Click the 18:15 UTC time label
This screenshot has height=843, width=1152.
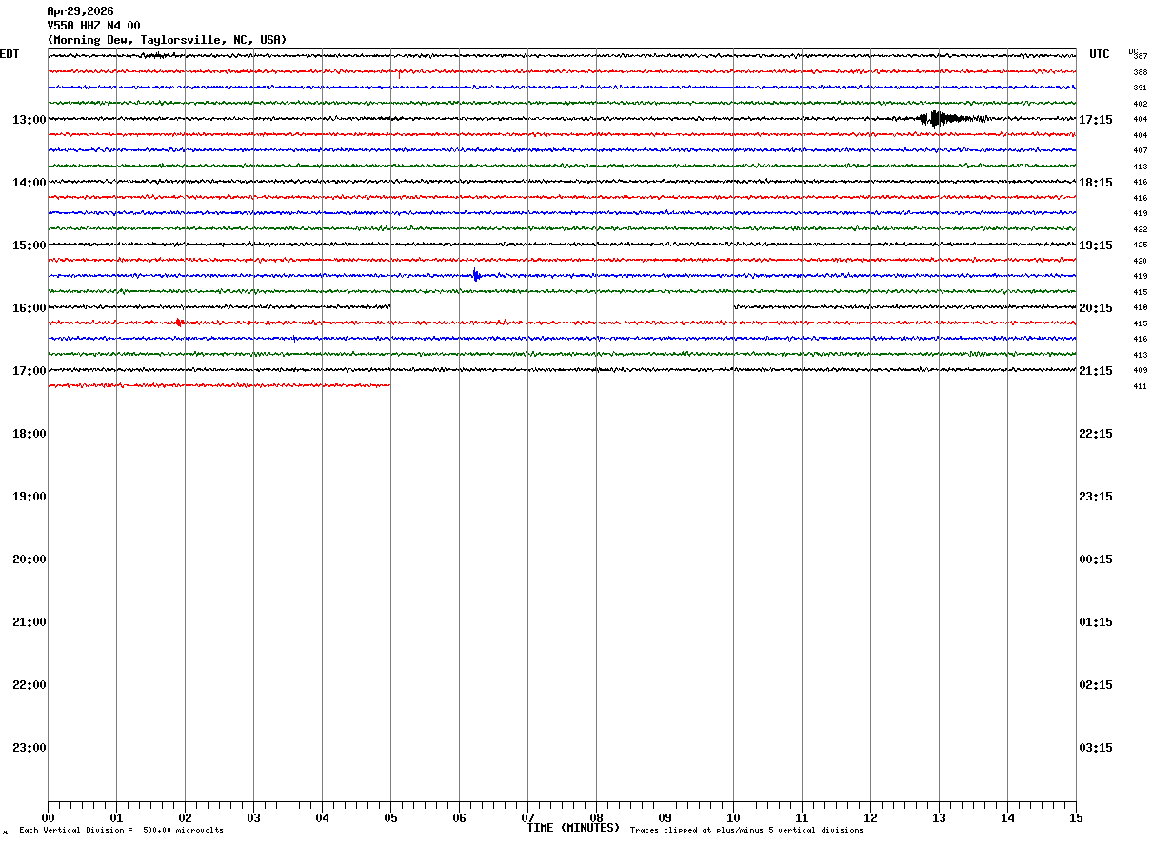pos(1096,183)
